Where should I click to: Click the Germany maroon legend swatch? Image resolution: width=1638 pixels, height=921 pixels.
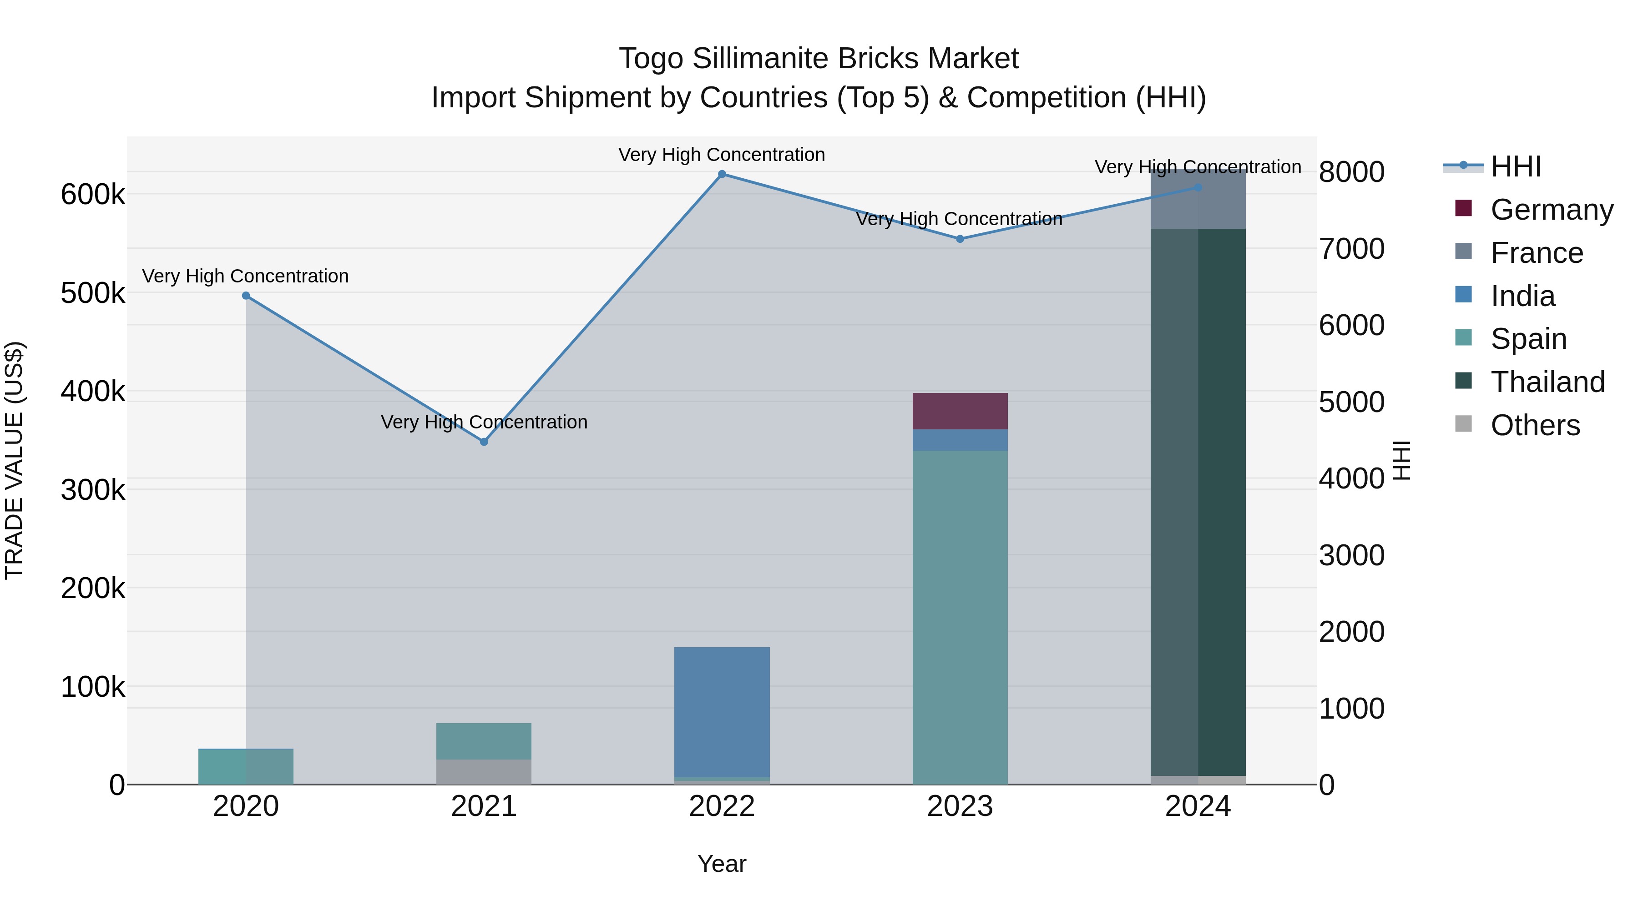[1463, 208]
